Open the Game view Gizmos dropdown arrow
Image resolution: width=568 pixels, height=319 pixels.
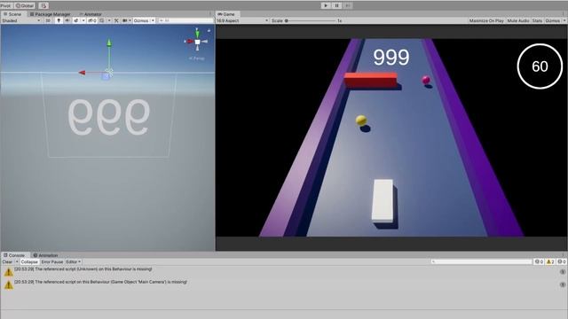[x=564, y=20]
